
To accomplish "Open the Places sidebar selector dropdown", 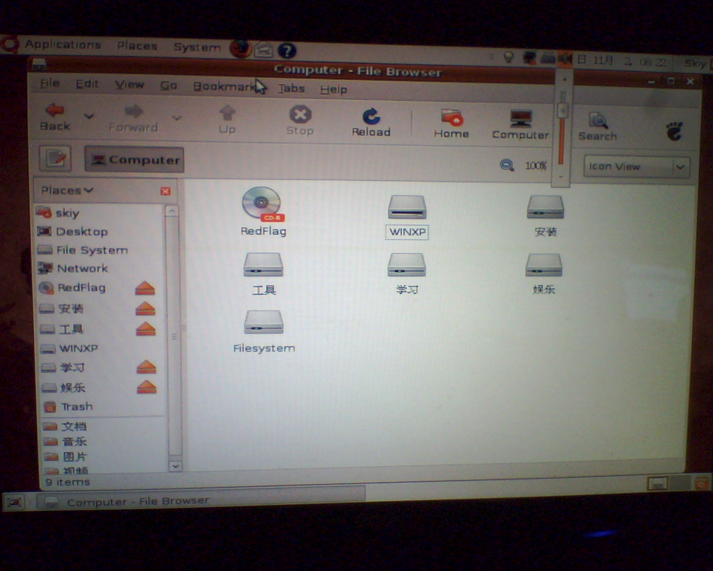I will (x=67, y=190).
